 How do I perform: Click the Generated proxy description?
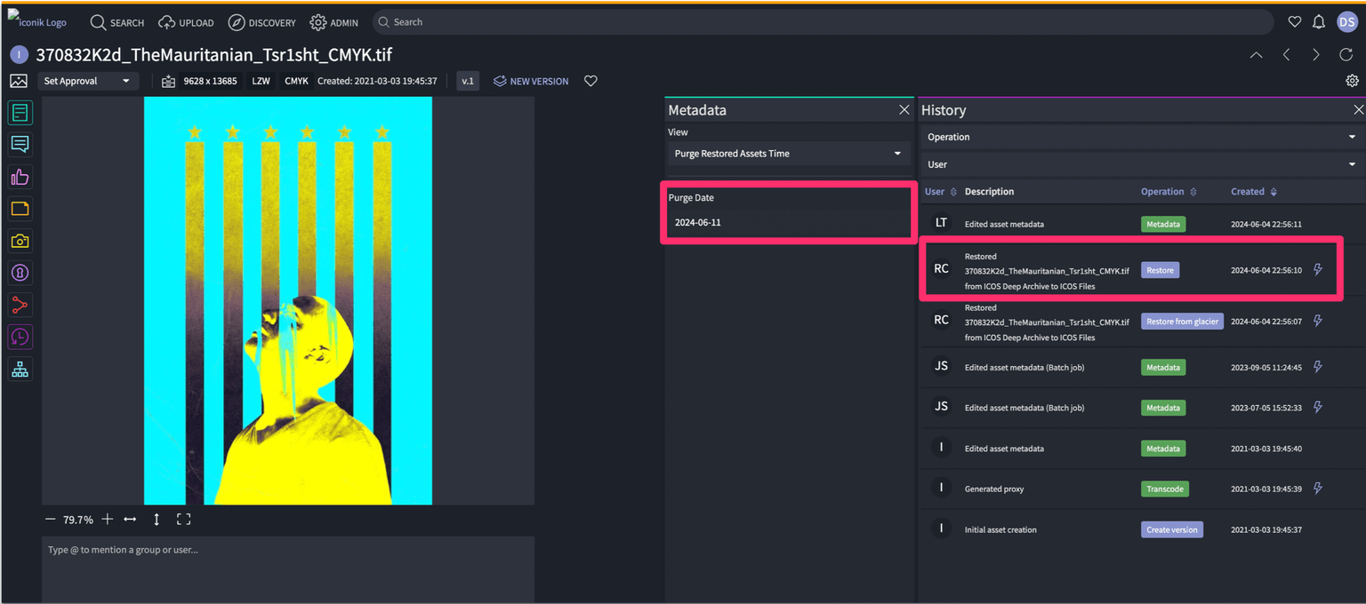(x=994, y=489)
